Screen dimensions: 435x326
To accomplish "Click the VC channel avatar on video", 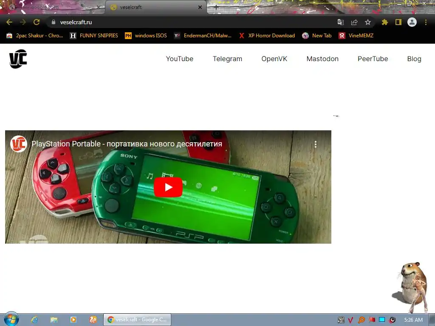I will tap(19, 144).
